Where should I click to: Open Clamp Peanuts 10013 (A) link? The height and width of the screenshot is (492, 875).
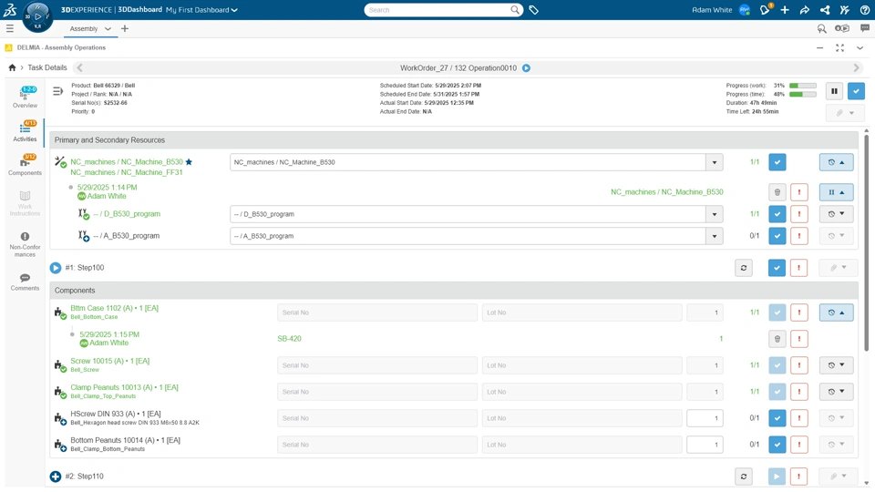[124, 387]
